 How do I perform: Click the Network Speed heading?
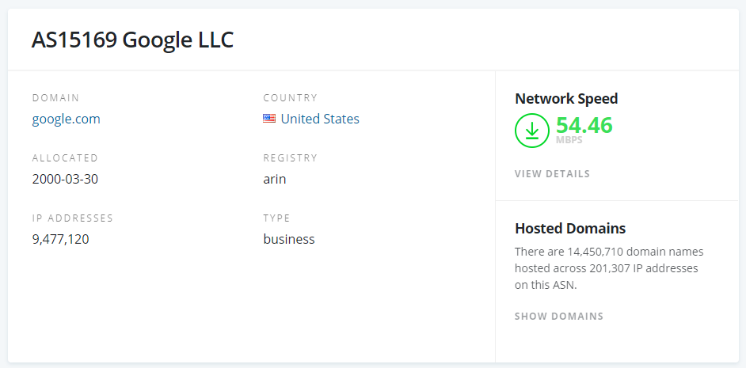point(566,99)
